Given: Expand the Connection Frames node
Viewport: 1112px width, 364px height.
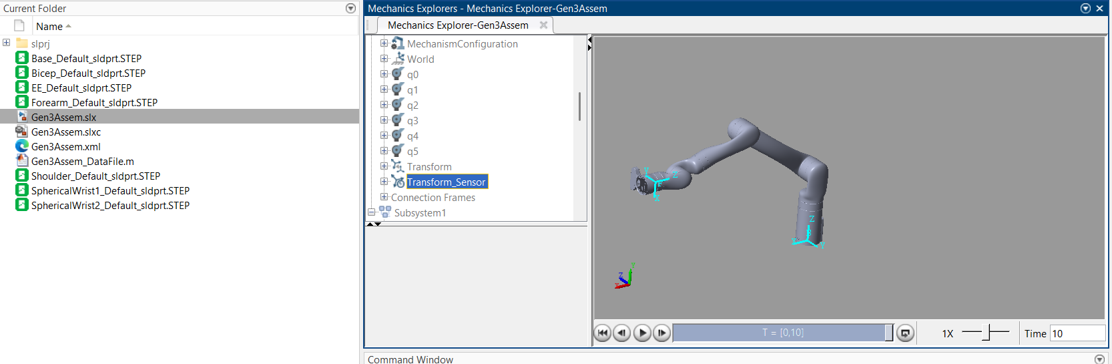Looking at the screenshot, I should click(384, 197).
